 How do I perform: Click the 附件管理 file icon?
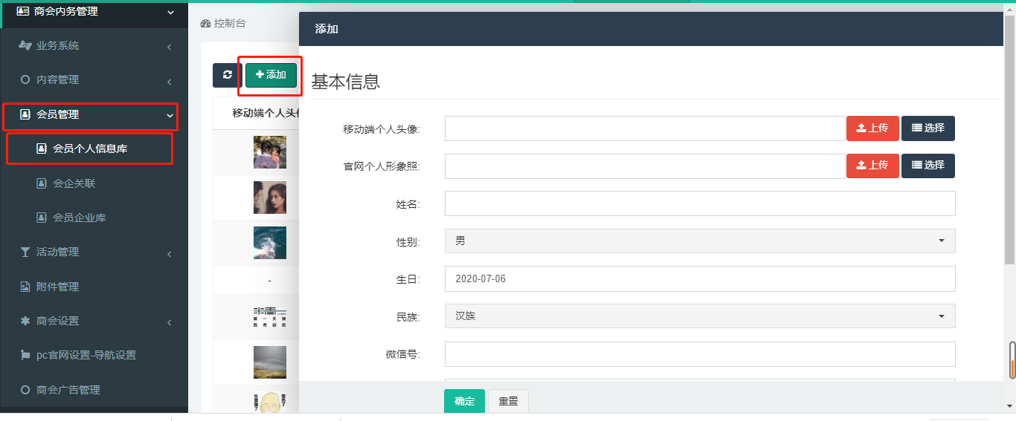point(25,287)
